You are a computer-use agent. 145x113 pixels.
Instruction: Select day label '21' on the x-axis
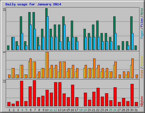[93, 110]
